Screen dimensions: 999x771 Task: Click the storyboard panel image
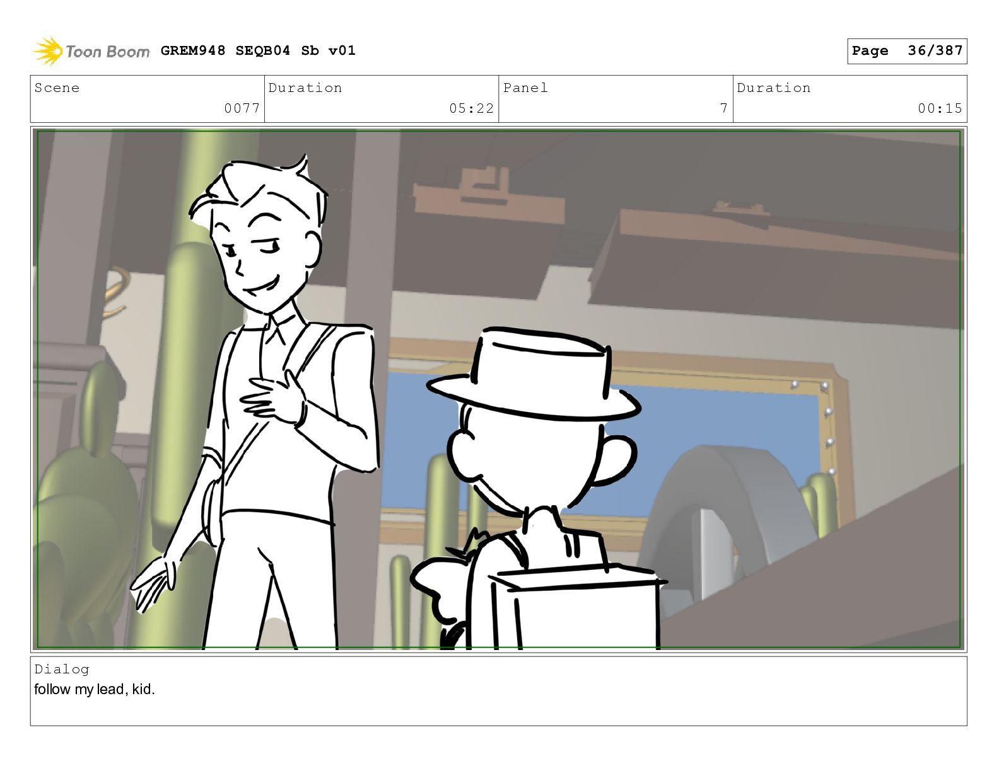(x=498, y=389)
